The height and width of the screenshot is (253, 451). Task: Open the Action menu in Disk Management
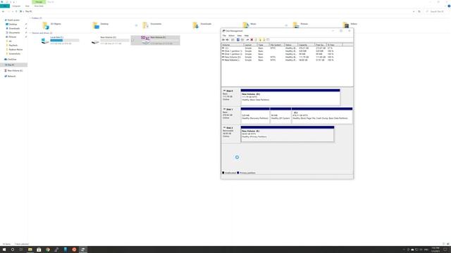point(232,36)
